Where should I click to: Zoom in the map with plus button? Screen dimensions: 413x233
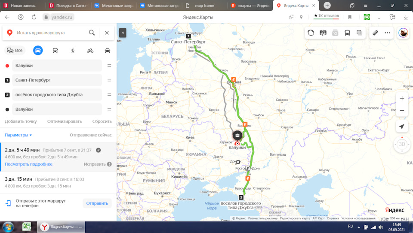pyautogui.click(x=402, y=99)
